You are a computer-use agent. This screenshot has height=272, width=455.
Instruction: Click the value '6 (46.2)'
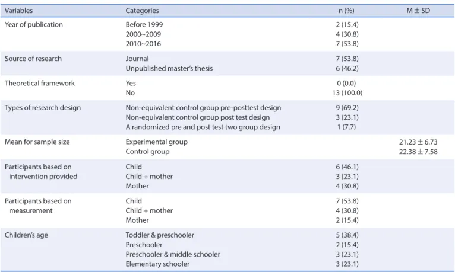347,68
